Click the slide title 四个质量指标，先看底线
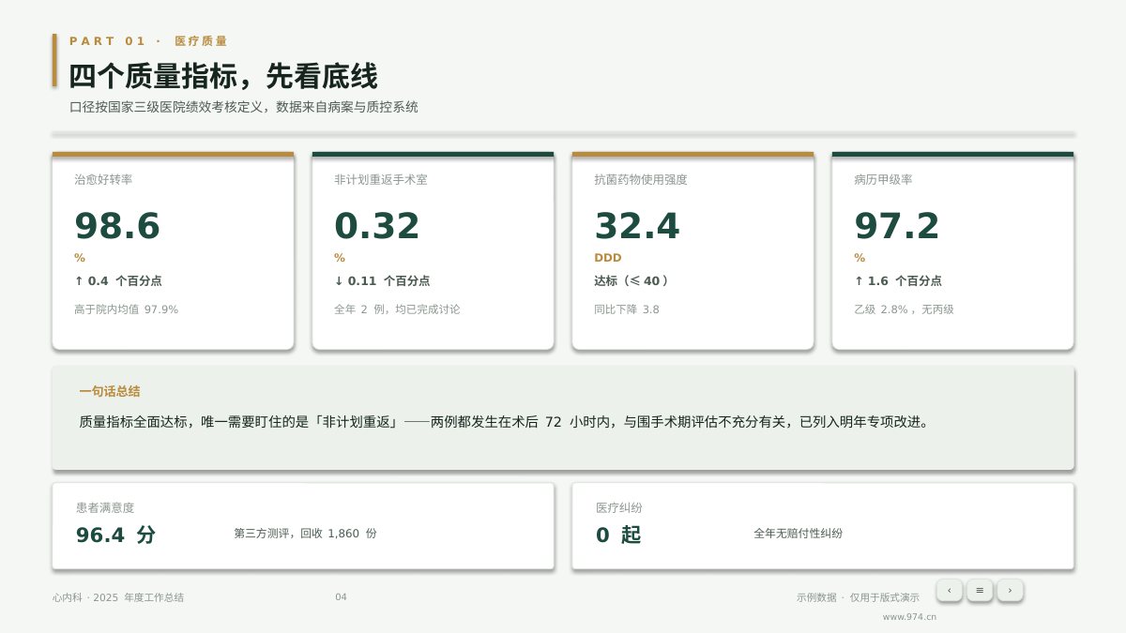The width and height of the screenshot is (1126, 633). coord(223,76)
